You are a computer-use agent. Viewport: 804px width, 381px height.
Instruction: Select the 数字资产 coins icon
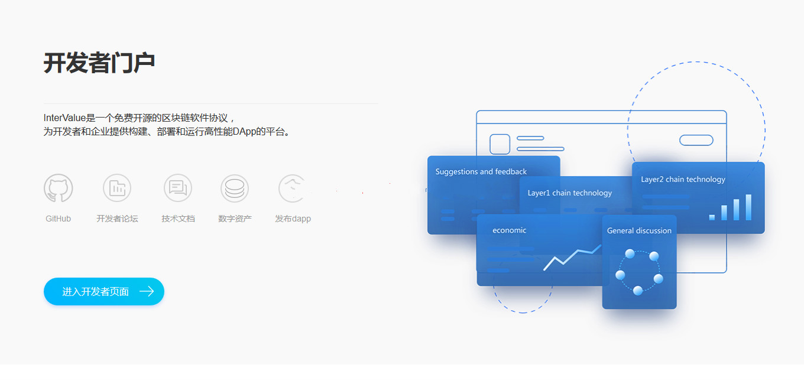tap(235, 188)
